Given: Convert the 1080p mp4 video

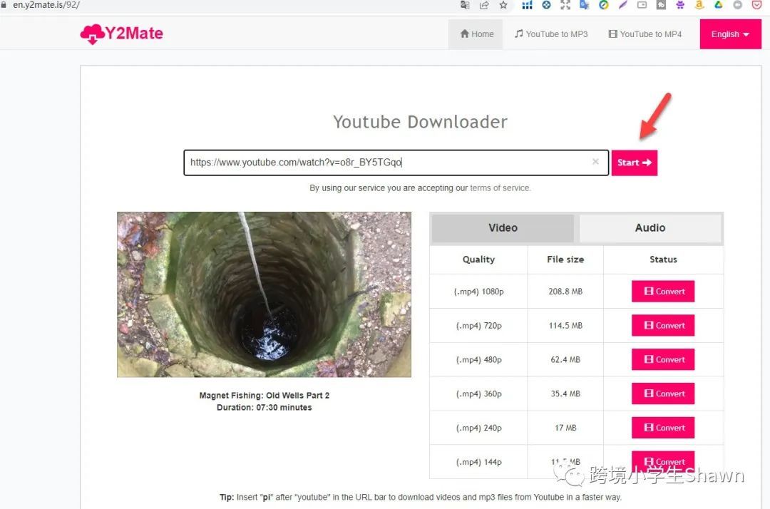Looking at the screenshot, I should (x=663, y=291).
